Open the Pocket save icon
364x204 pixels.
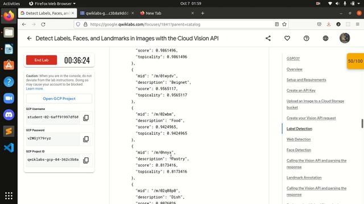click(319, 24)
